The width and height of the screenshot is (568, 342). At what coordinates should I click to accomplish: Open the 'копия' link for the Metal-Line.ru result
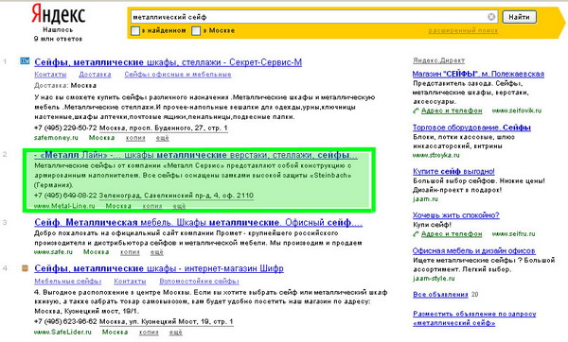tap(152, 206)
